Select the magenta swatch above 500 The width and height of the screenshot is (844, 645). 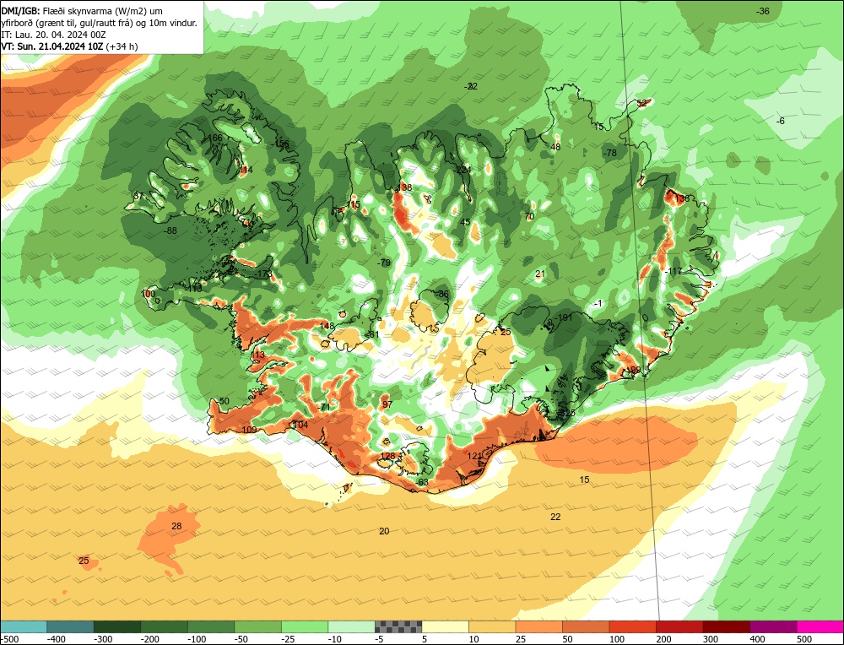click(x=820, y=626)
